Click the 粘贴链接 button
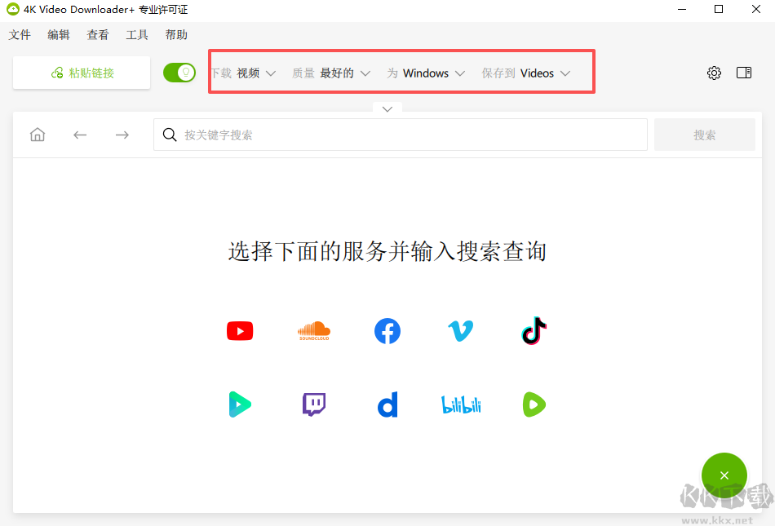The width and height of the screenshot is (775, 526). point(81,73)
